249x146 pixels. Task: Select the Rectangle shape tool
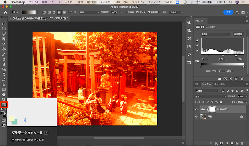[x=4, y=90]
